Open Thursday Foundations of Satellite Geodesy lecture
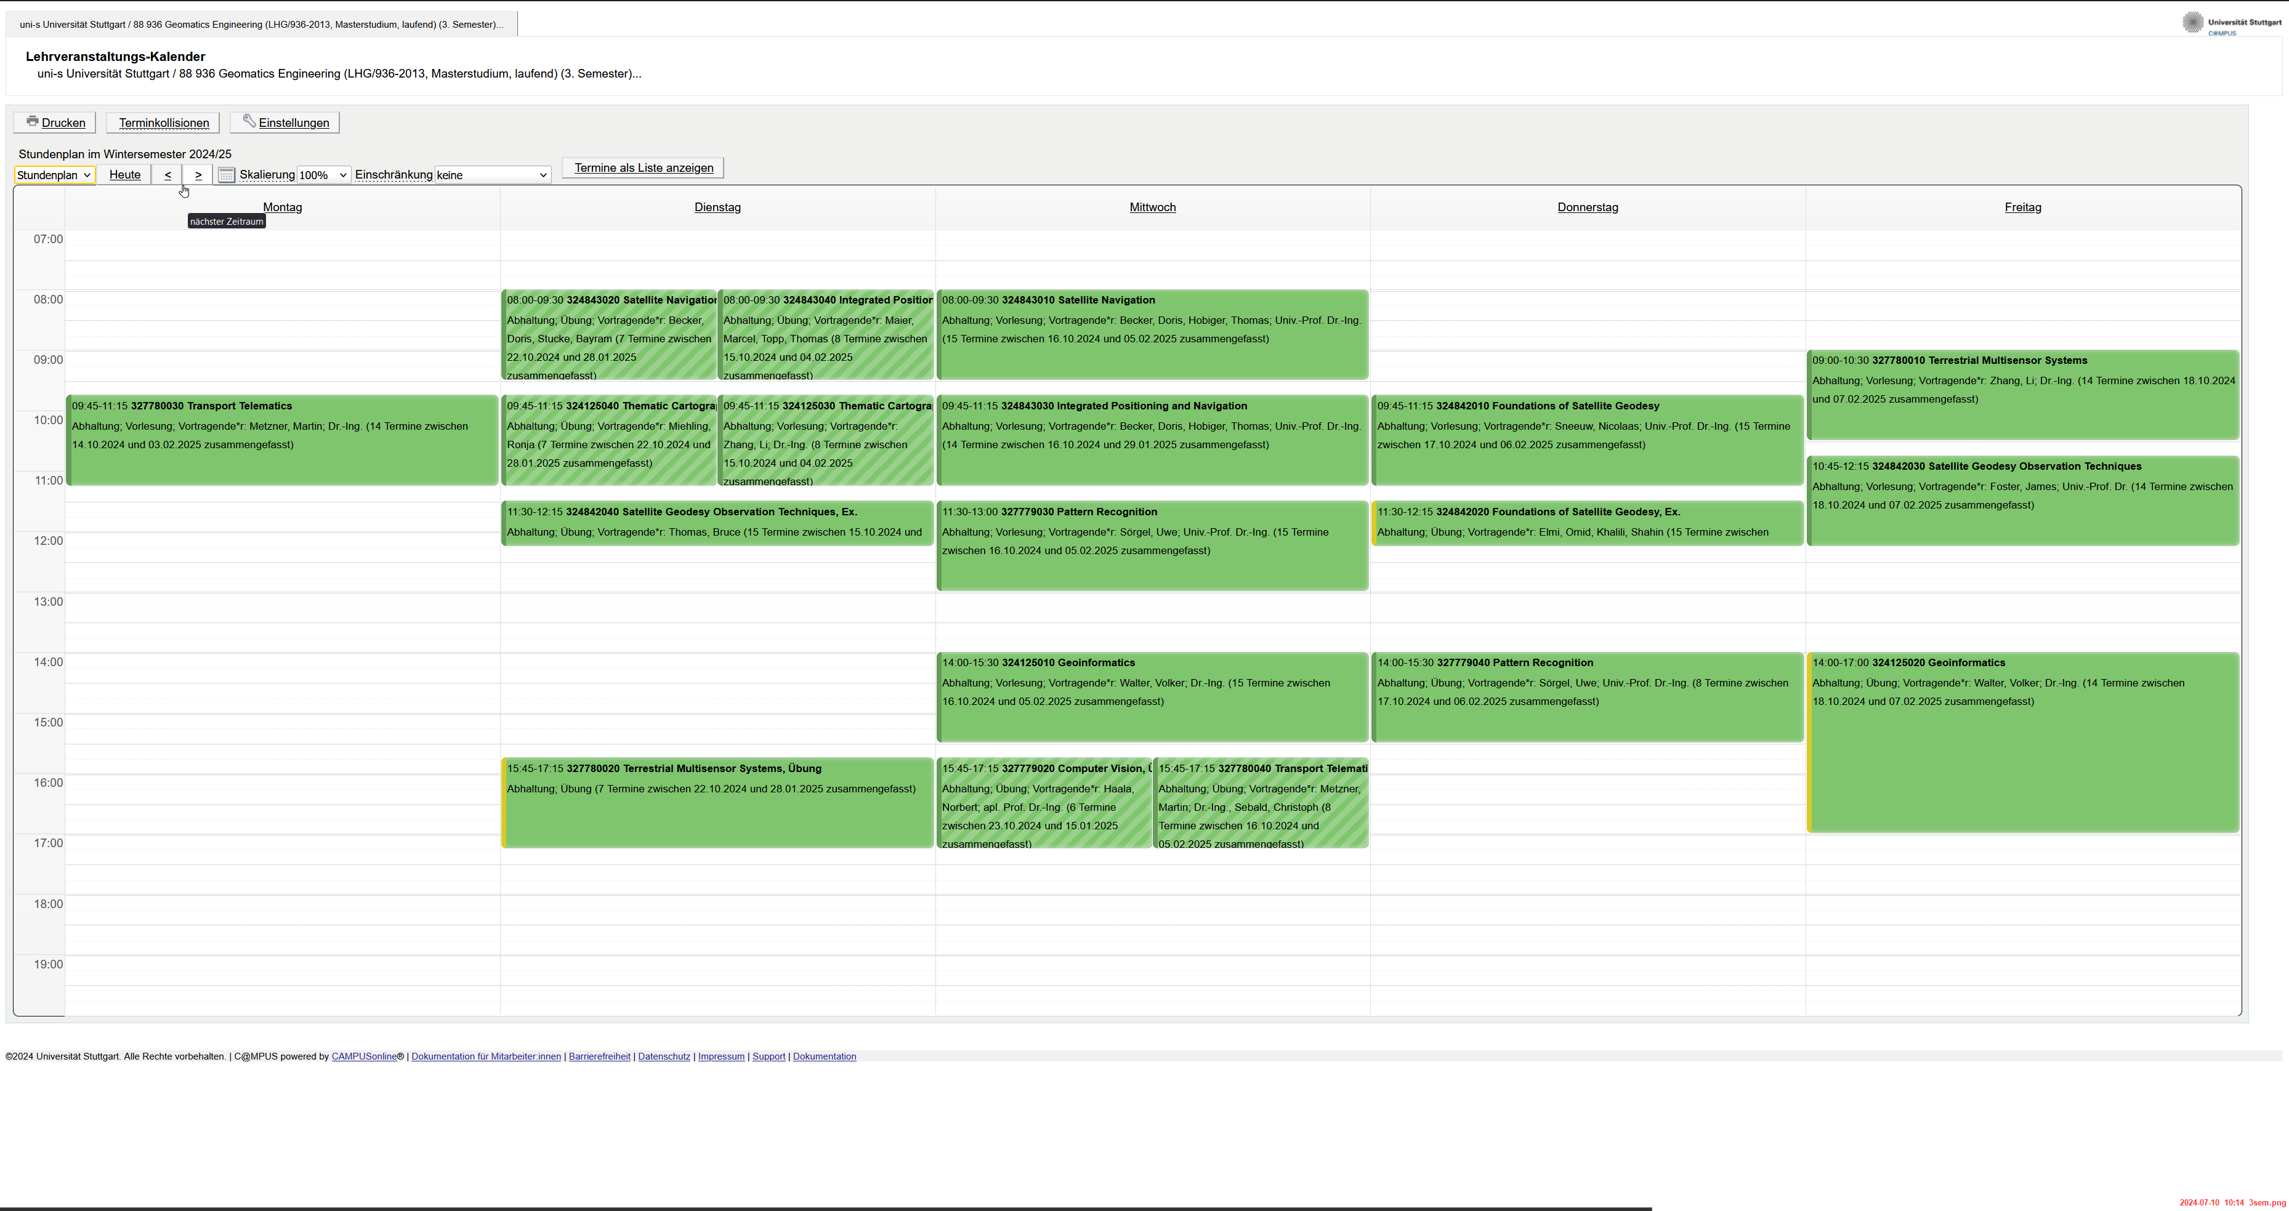 coord(1588,440)
